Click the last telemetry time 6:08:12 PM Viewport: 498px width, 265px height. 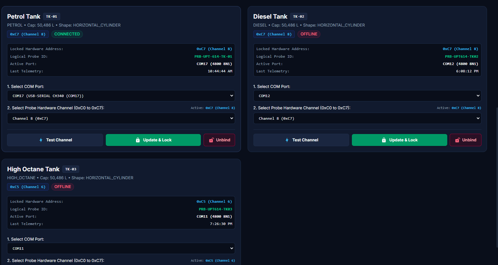(467, 71)
